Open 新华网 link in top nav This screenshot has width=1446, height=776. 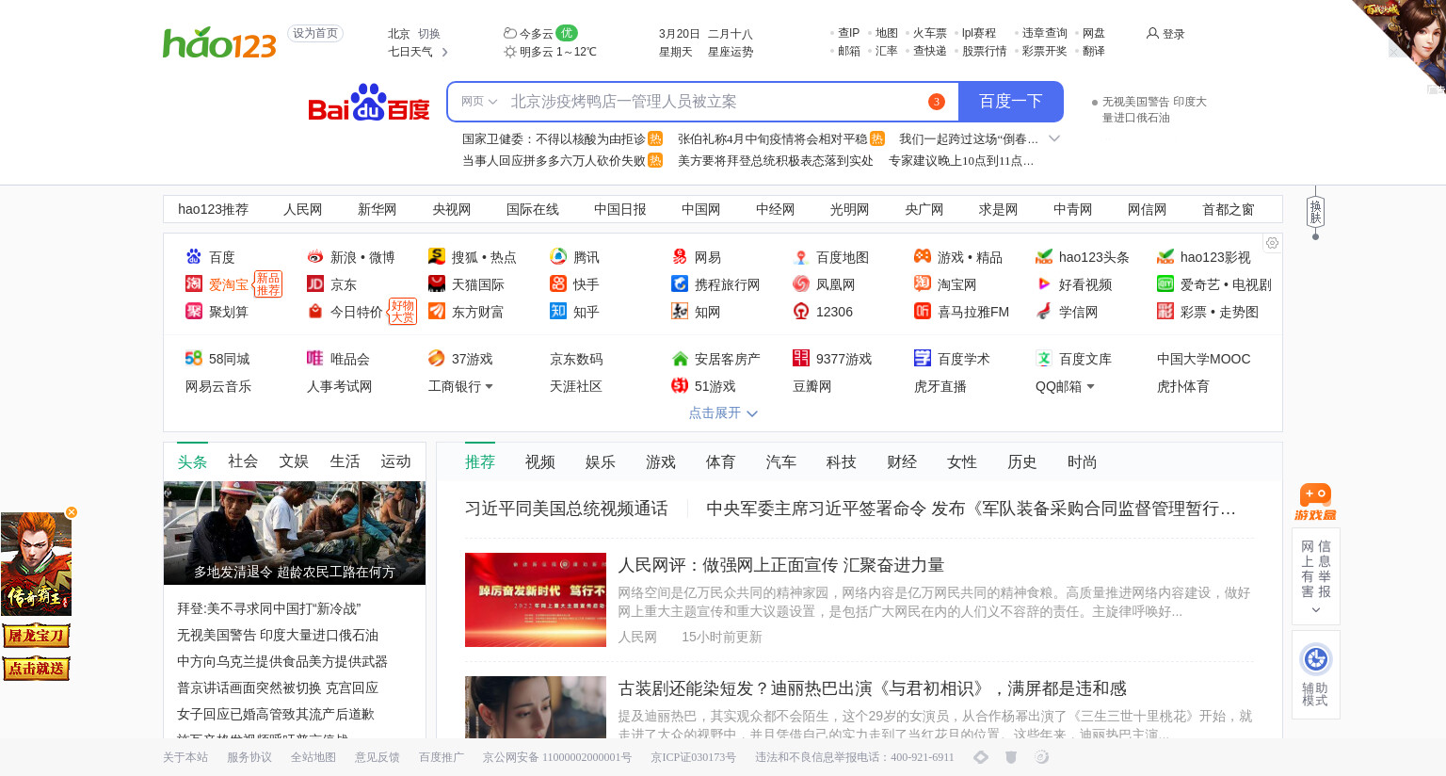(378, 209)
